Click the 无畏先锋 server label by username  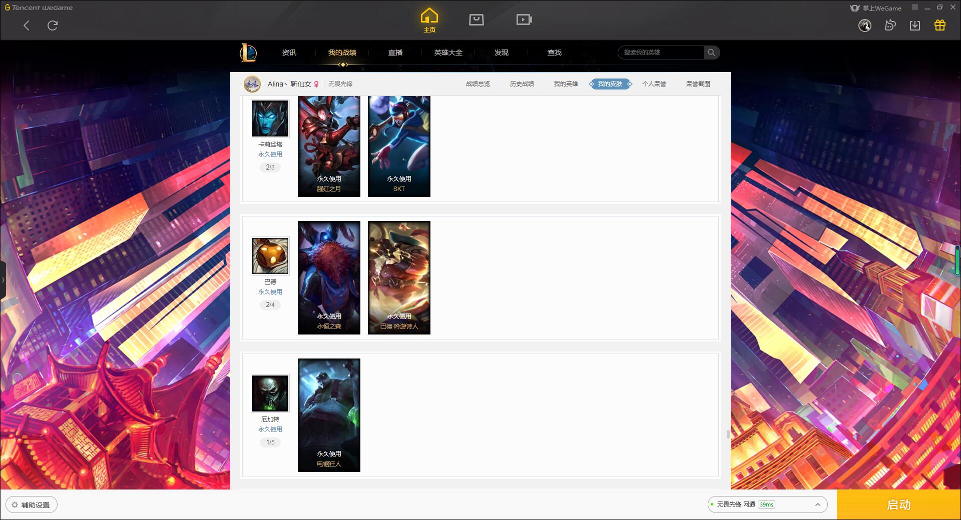[340, 84]
